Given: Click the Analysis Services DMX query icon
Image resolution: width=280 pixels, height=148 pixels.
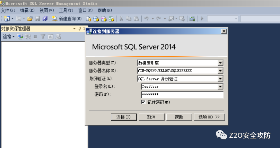Looking at the screenshot, I should (103, 19).
